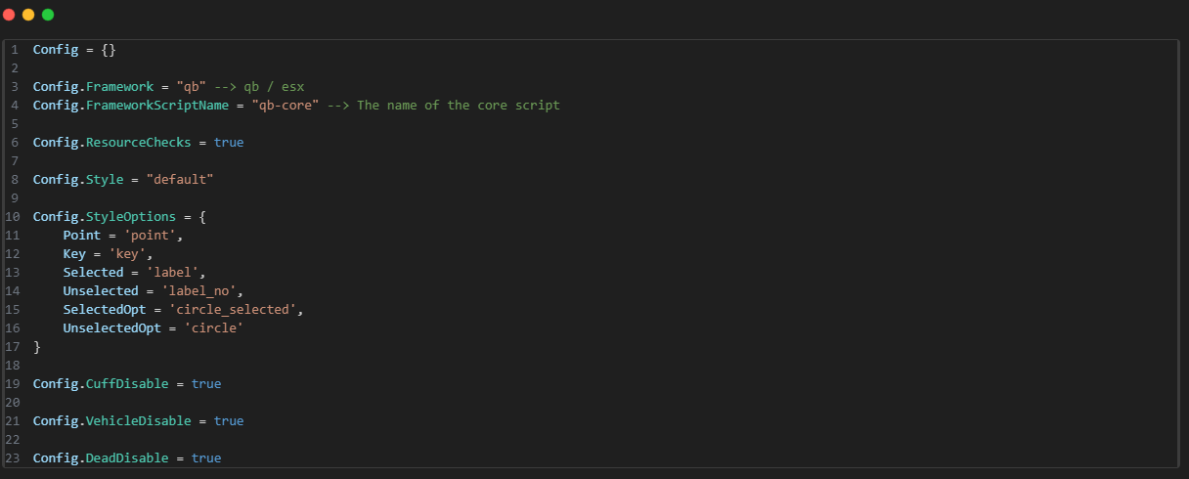Place cursor on Config.StyleOptions opening brace
Viewport: 1189px width, 479px height.
tap(201, 216)
